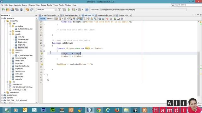Open the Navigate menu

[17, 5]
